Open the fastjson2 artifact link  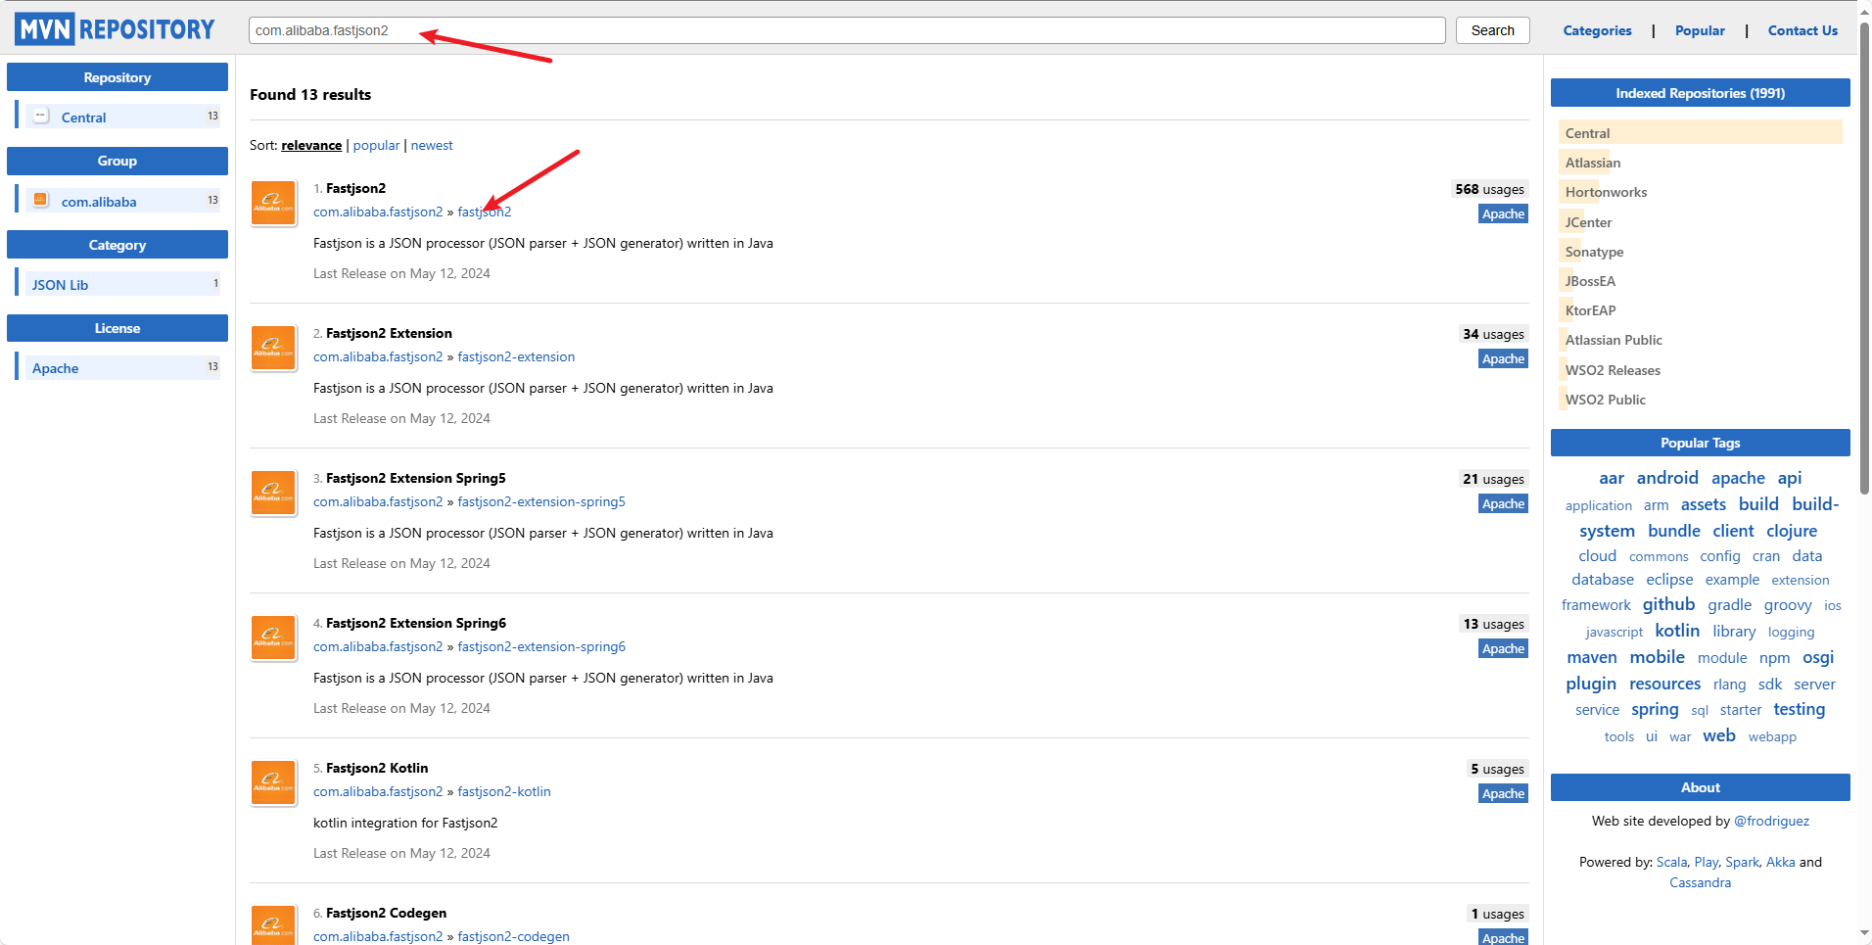(485, 212)
